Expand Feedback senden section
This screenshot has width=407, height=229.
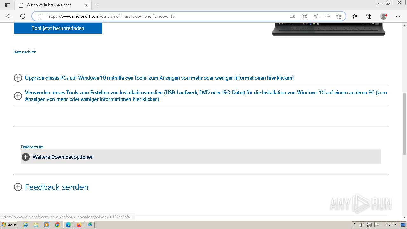pyautogui.click(x=57, y=187)
